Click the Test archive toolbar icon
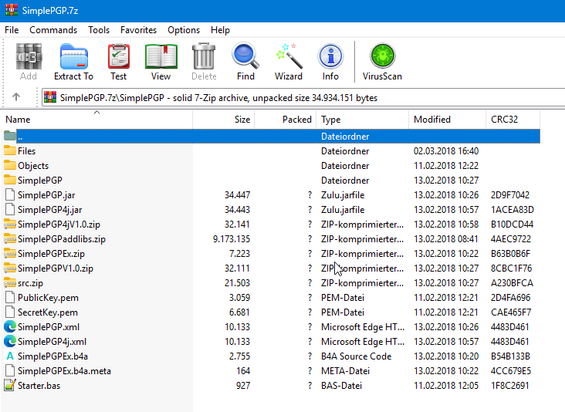 click(119, 56)
